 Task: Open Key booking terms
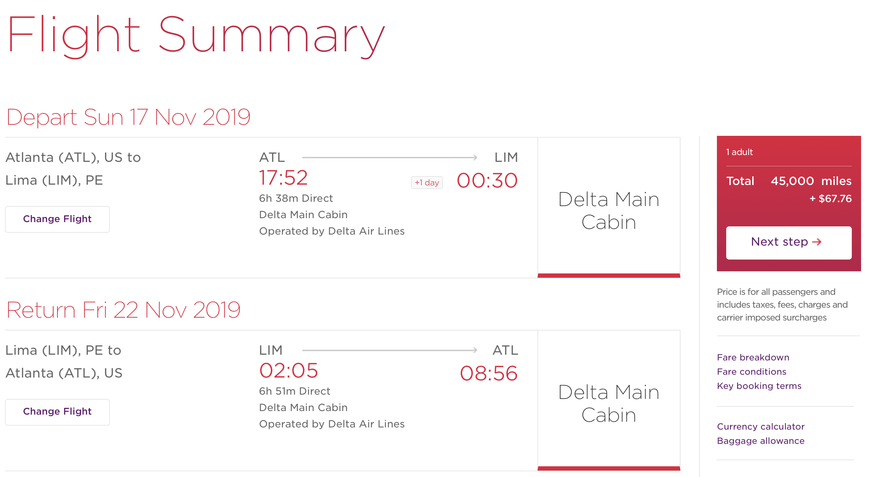tap(759, 386)
